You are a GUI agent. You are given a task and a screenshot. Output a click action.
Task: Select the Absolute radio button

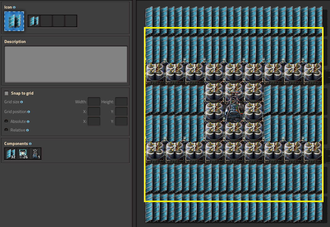6,121
